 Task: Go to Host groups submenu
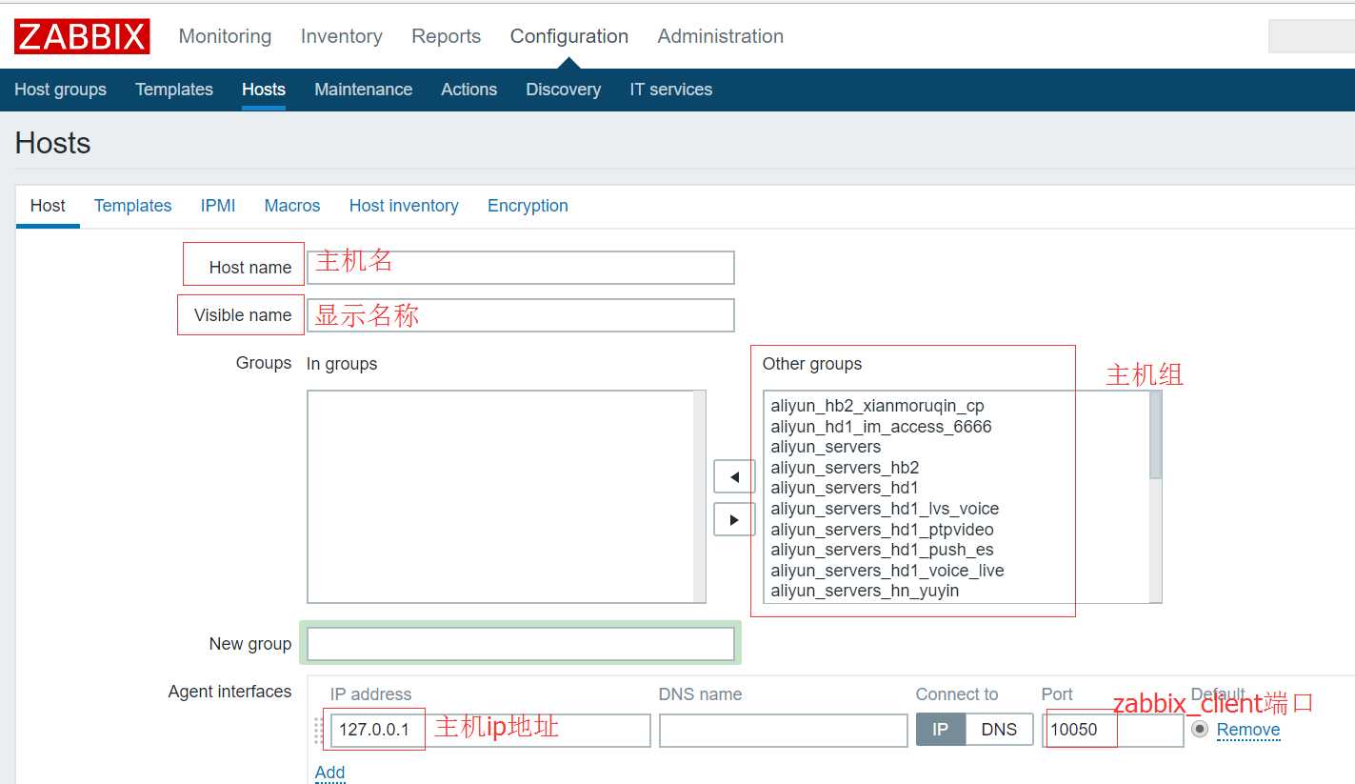coord(60,90)
